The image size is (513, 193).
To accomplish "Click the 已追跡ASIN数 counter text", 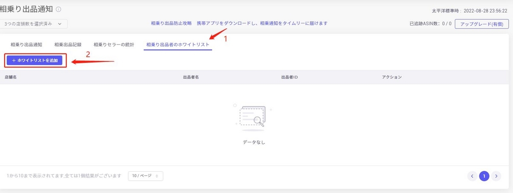I will pos(430,24).
